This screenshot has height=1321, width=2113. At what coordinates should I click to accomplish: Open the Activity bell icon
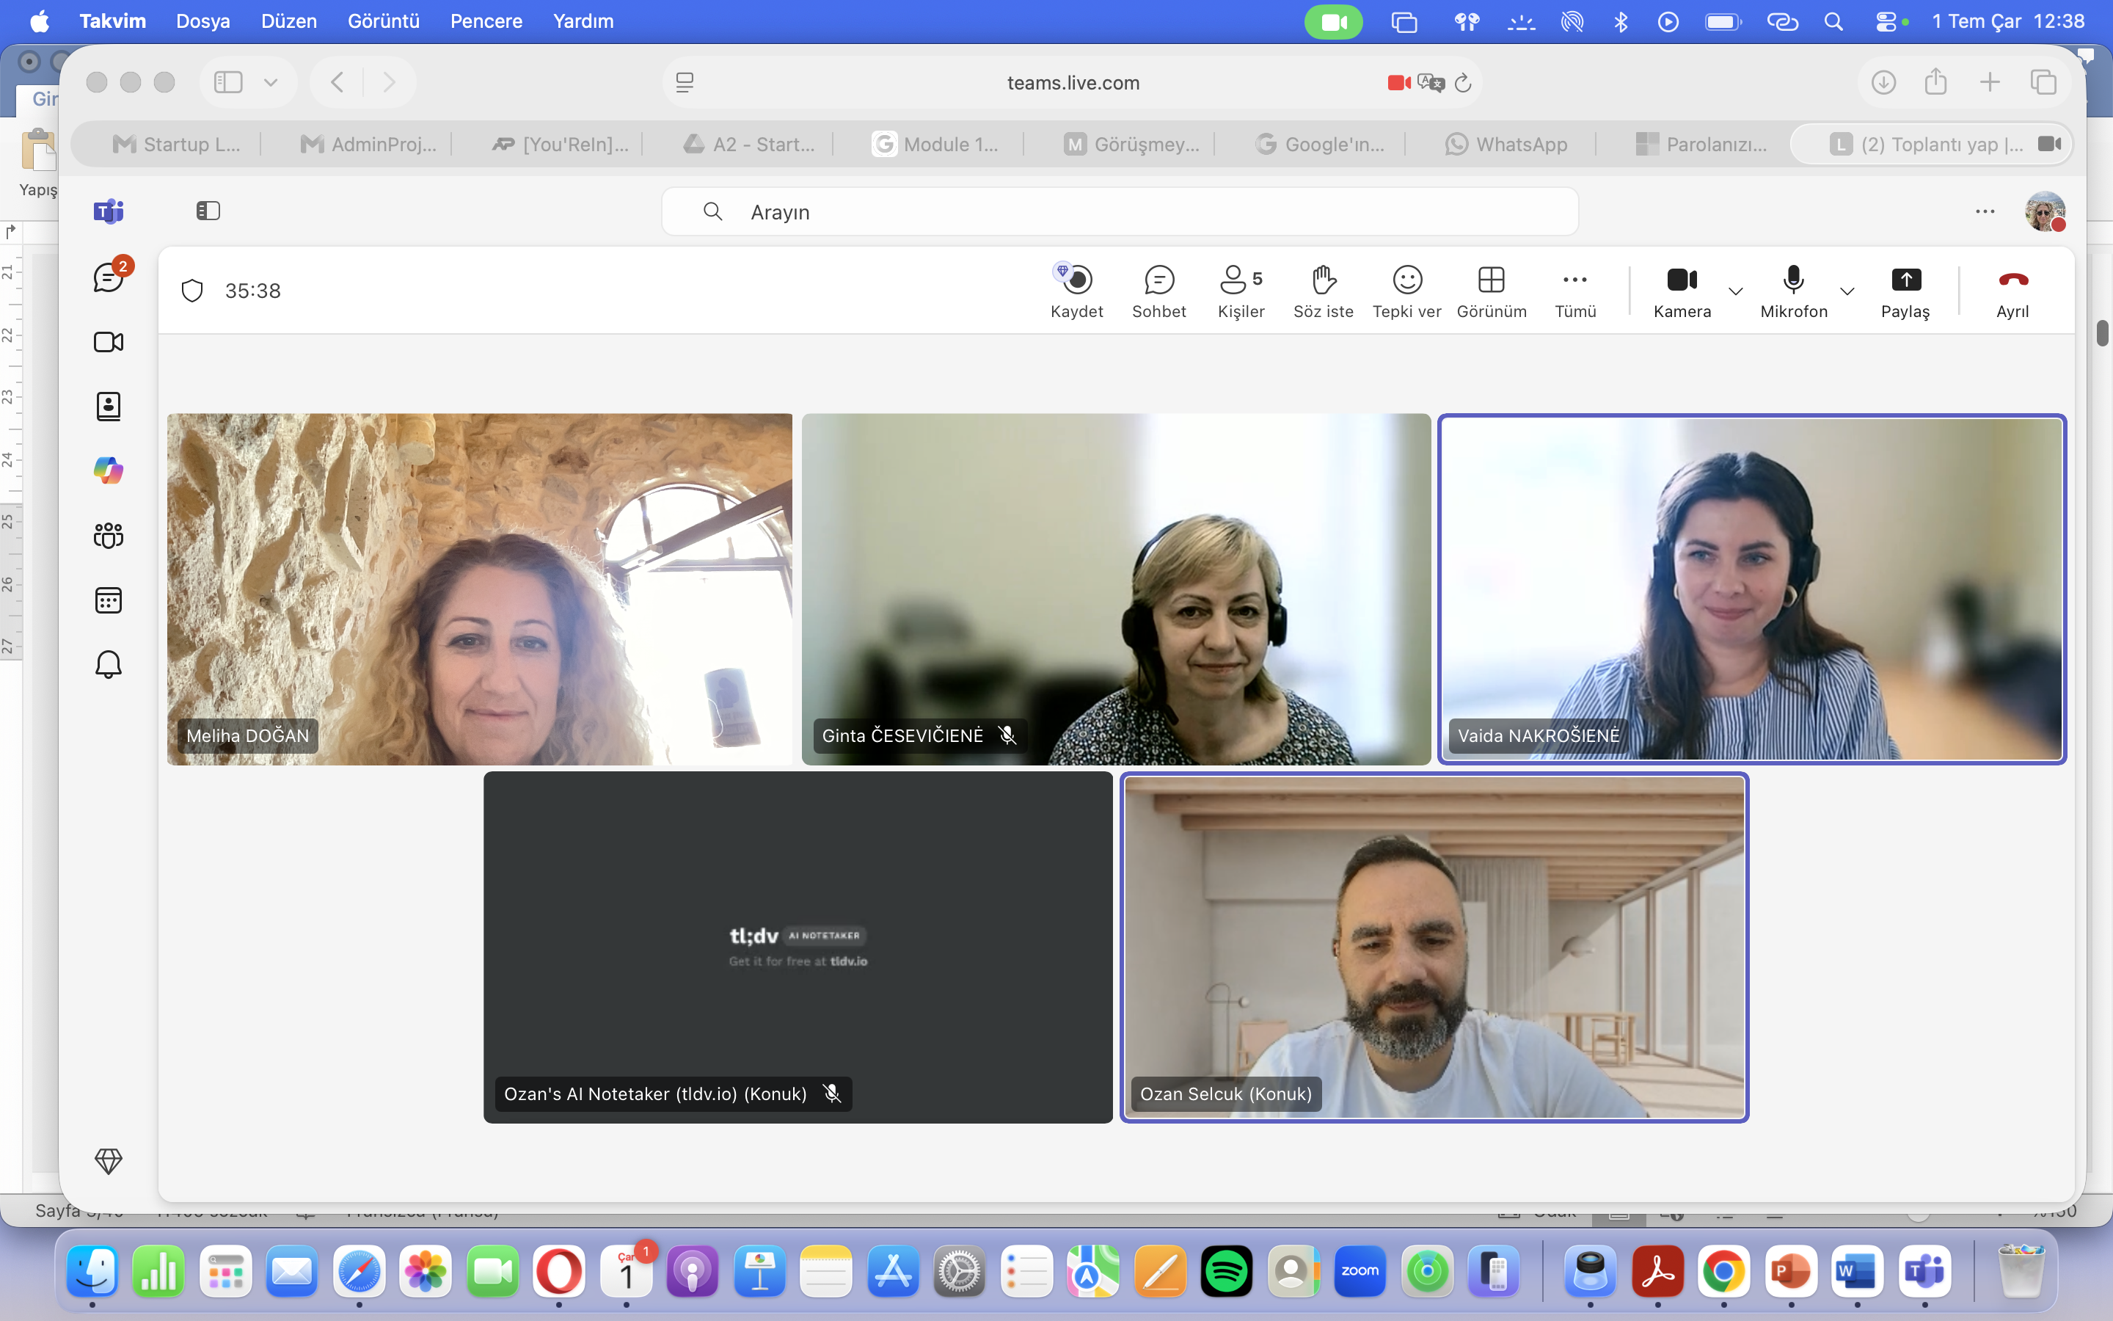[109, 665]
